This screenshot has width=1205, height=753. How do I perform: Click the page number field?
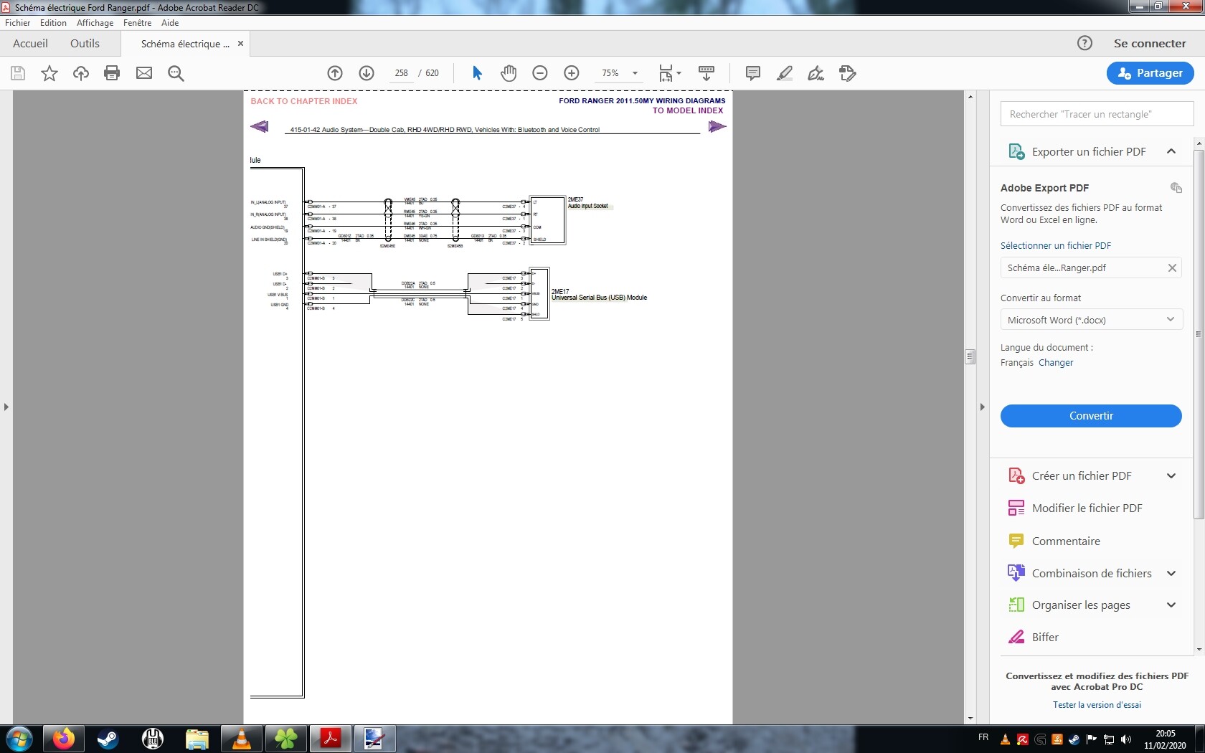[401, 73]
